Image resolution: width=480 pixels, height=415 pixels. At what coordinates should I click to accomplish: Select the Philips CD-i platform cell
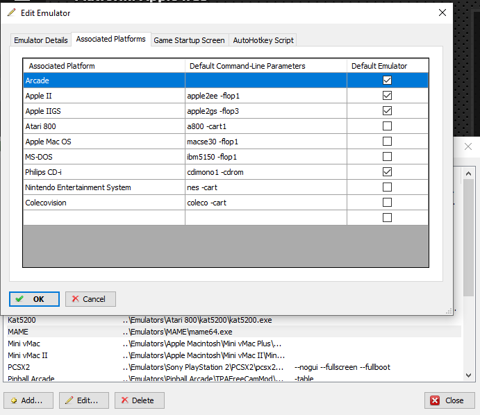click(104, 172)
